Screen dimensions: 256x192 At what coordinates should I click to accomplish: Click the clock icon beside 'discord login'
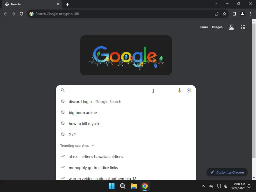[x=63, y=101]
